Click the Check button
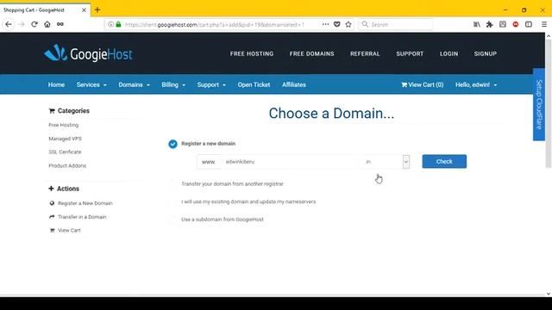Viewport: 552px width, 310px height. pos(444,161)
